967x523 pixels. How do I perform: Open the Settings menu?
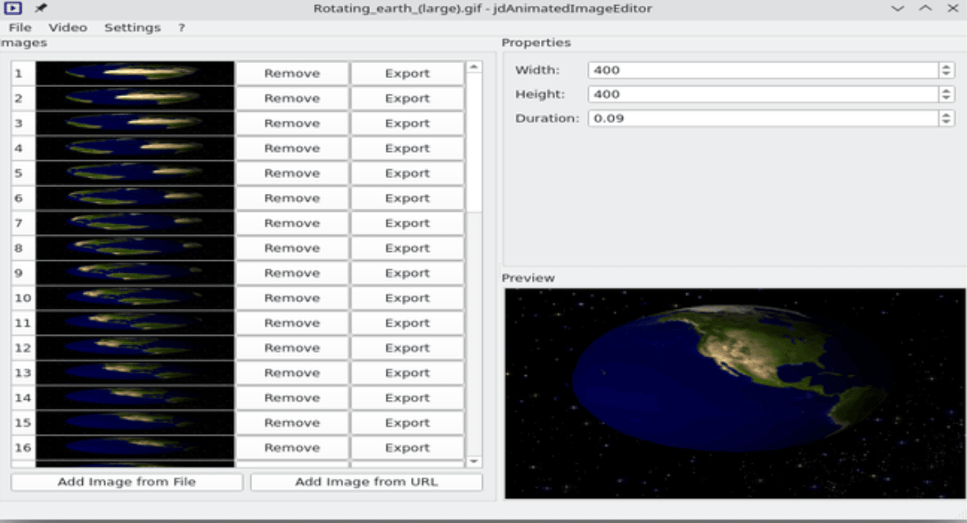coord(132,27)
